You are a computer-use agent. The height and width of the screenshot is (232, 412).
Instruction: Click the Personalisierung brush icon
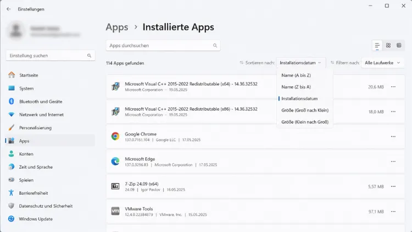point(12,128)
